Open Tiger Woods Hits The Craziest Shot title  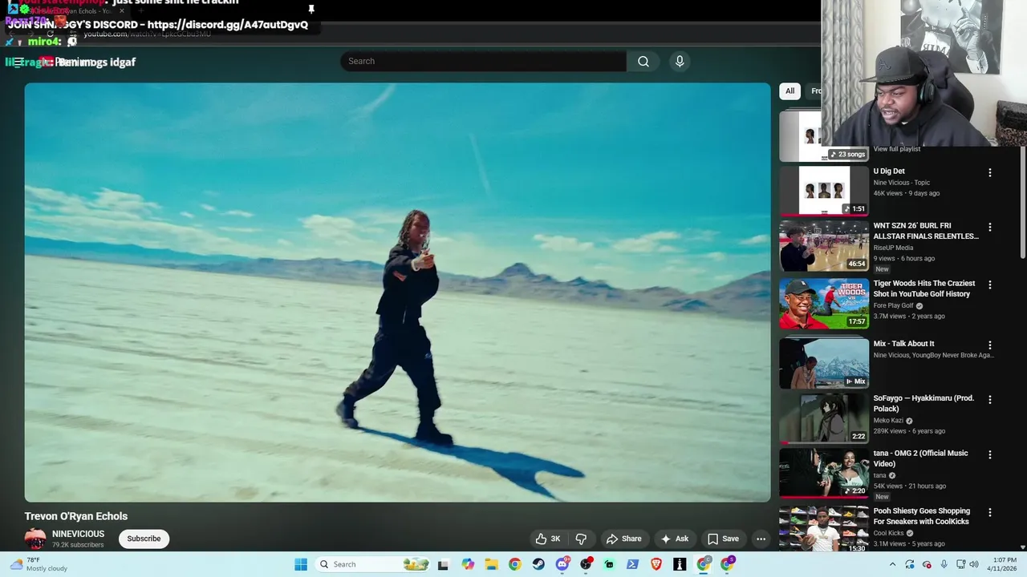coord(924,288)
